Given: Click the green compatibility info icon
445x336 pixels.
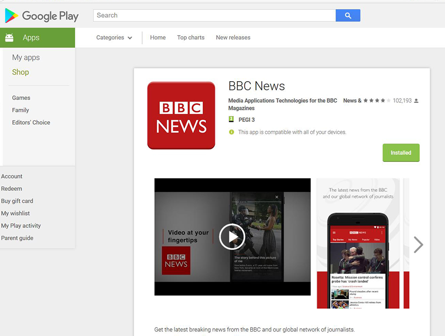Looking at the screenshot, I should tap(231, 132).
